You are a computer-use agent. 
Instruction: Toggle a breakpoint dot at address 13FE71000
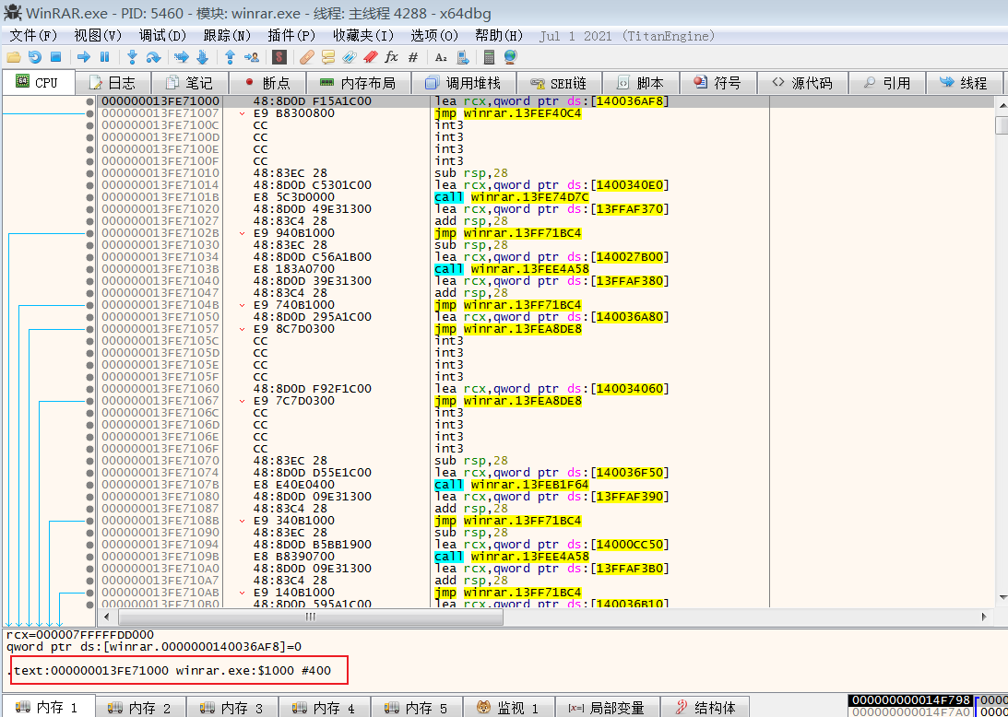89,101
